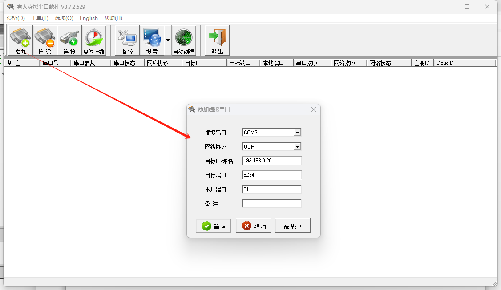The image size is (501, 290).
Task: Click the 本地端口 field showing 8111
Action: [271, 189]
